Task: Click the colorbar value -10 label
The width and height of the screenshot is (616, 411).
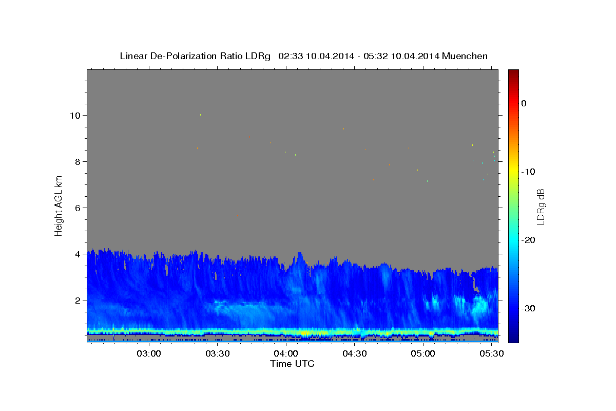Action: (x=529, y=172)
